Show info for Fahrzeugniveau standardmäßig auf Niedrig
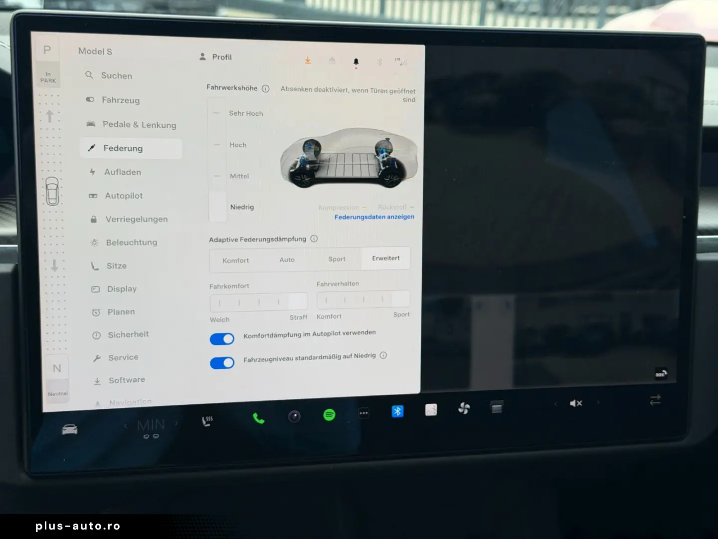Image resolution: width=718 pixels, height=539 pixels. (383, 355)
